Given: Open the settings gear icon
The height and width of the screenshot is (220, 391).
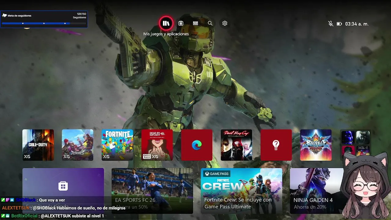Looking at the screenshot, I should point(225,23).
